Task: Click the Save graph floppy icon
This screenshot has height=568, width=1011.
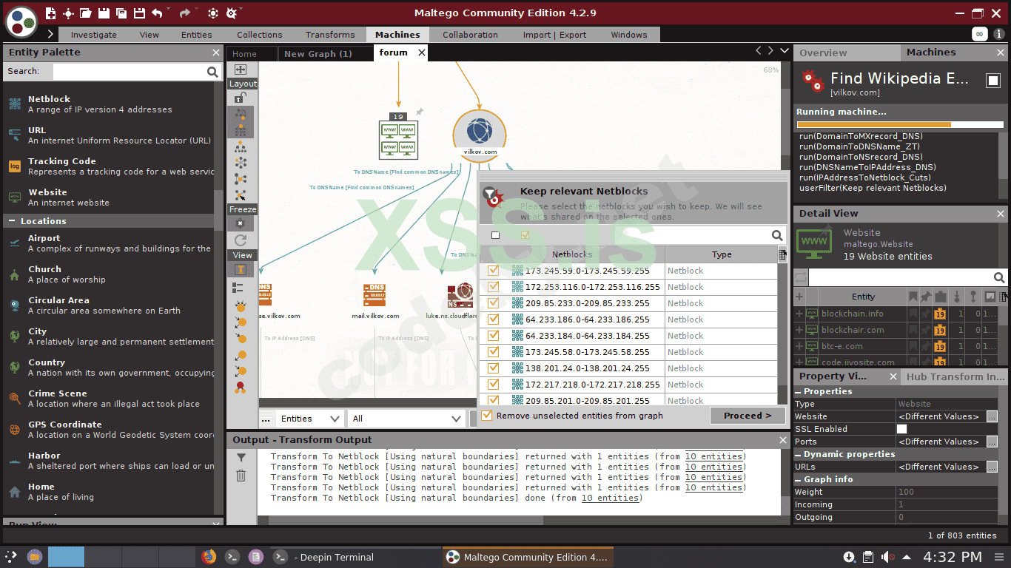Action: 104,13
